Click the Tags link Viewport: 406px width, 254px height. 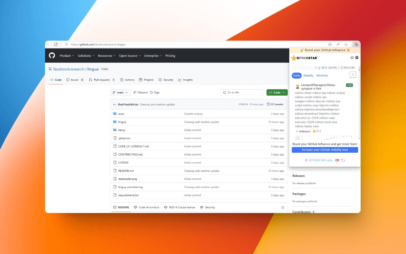[x=155, y=92]
